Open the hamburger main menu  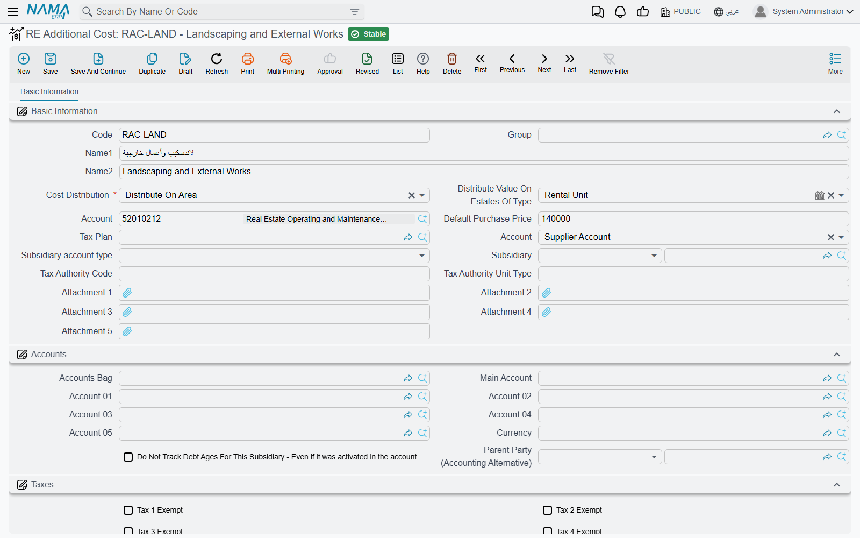point(13,11)
